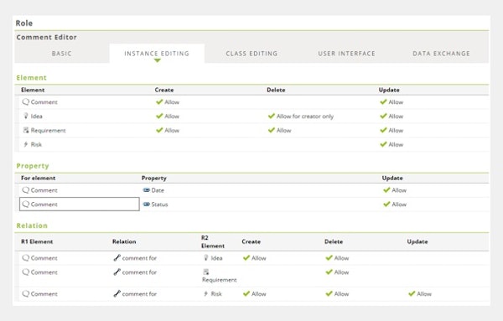Click the 'Relation' column header
503x321 pixels.
pyautogui.click(x=124, y=241)
